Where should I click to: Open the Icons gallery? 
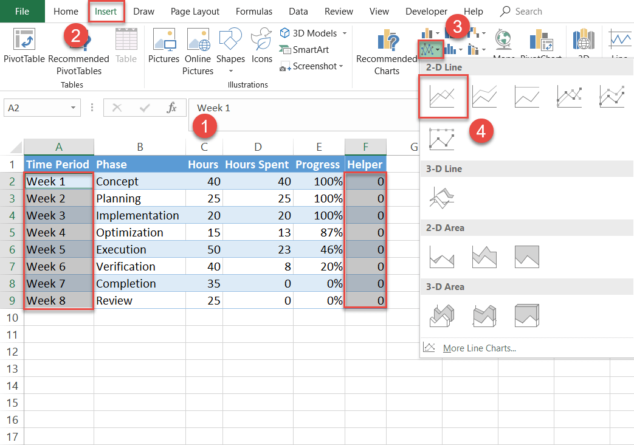pos(261,46)
